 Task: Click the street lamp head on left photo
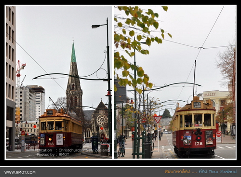tap(96, 27)
